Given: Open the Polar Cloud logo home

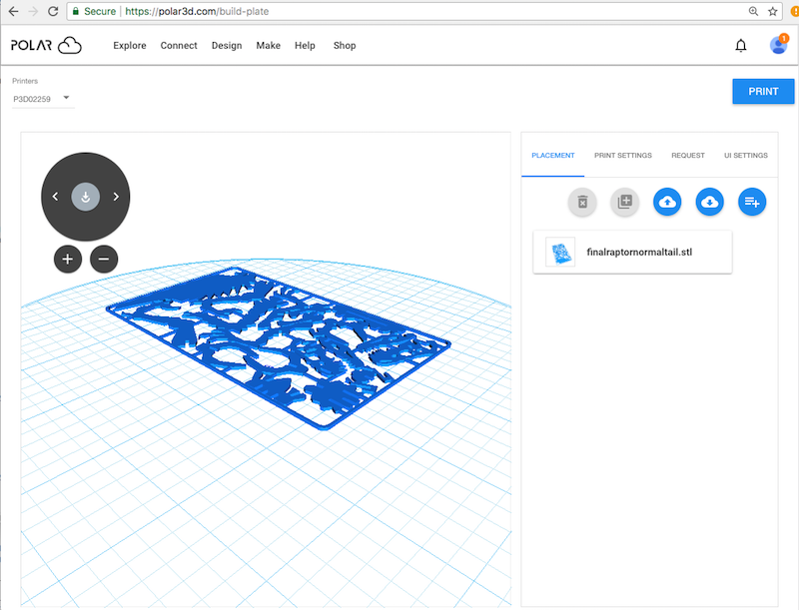Looking at the screenshot, I should 46,45.
